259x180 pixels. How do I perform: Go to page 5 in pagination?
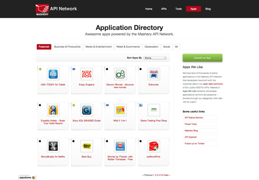161,175
